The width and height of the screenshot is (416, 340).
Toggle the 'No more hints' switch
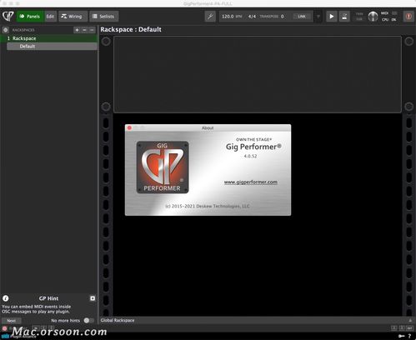pyautogui.click(x=88, y=320)
